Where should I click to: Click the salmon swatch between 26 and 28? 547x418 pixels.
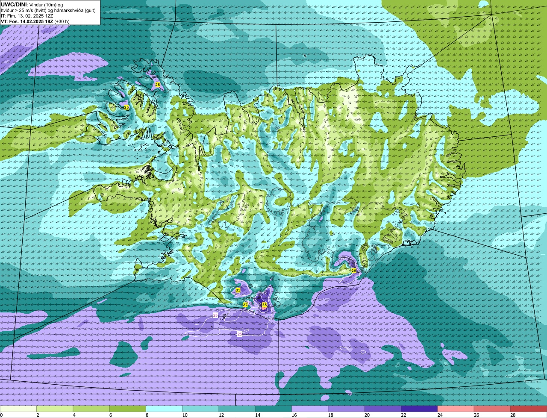[492, 409]
